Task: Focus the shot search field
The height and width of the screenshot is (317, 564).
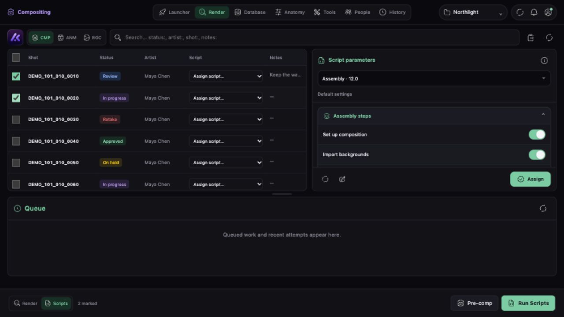Action: click(x=315, y=37)
